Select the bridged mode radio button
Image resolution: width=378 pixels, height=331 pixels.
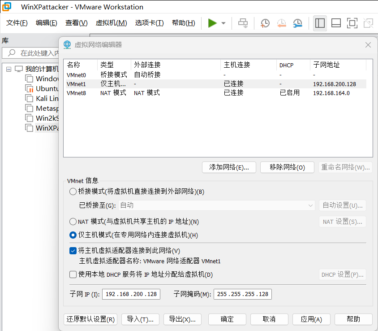(73, 192)
